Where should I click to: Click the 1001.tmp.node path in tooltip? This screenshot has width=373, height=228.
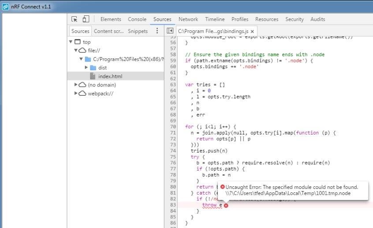pos(288,193)
